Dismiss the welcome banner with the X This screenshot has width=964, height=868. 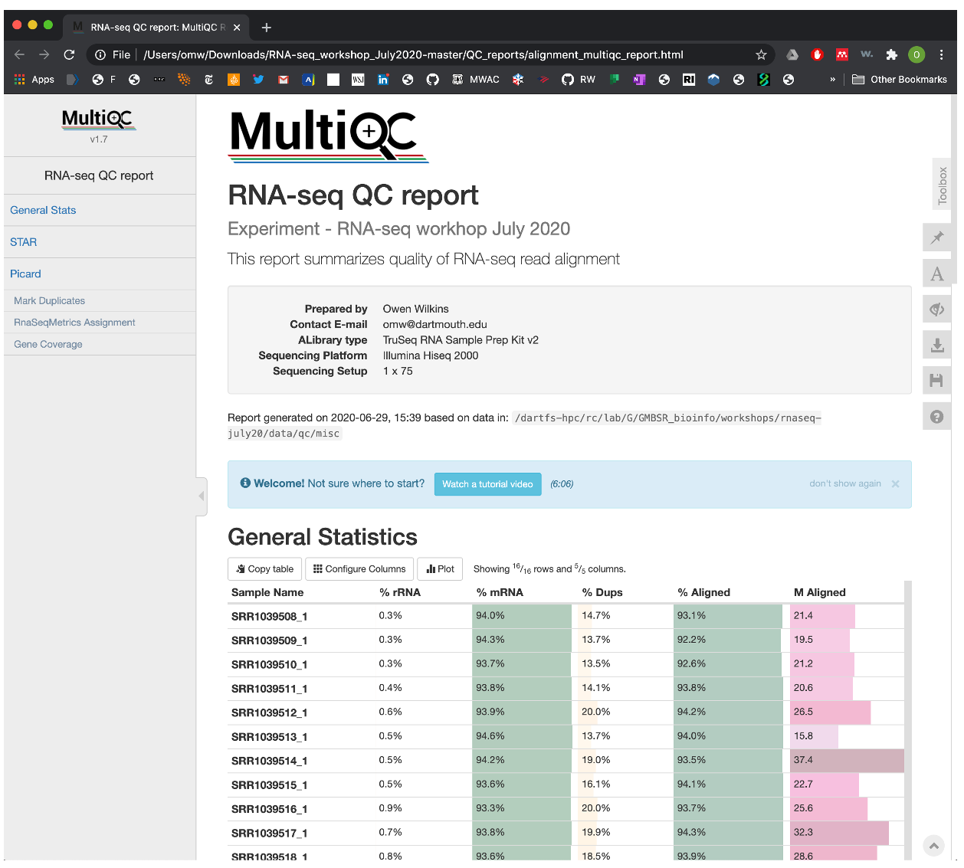point(895,484)
